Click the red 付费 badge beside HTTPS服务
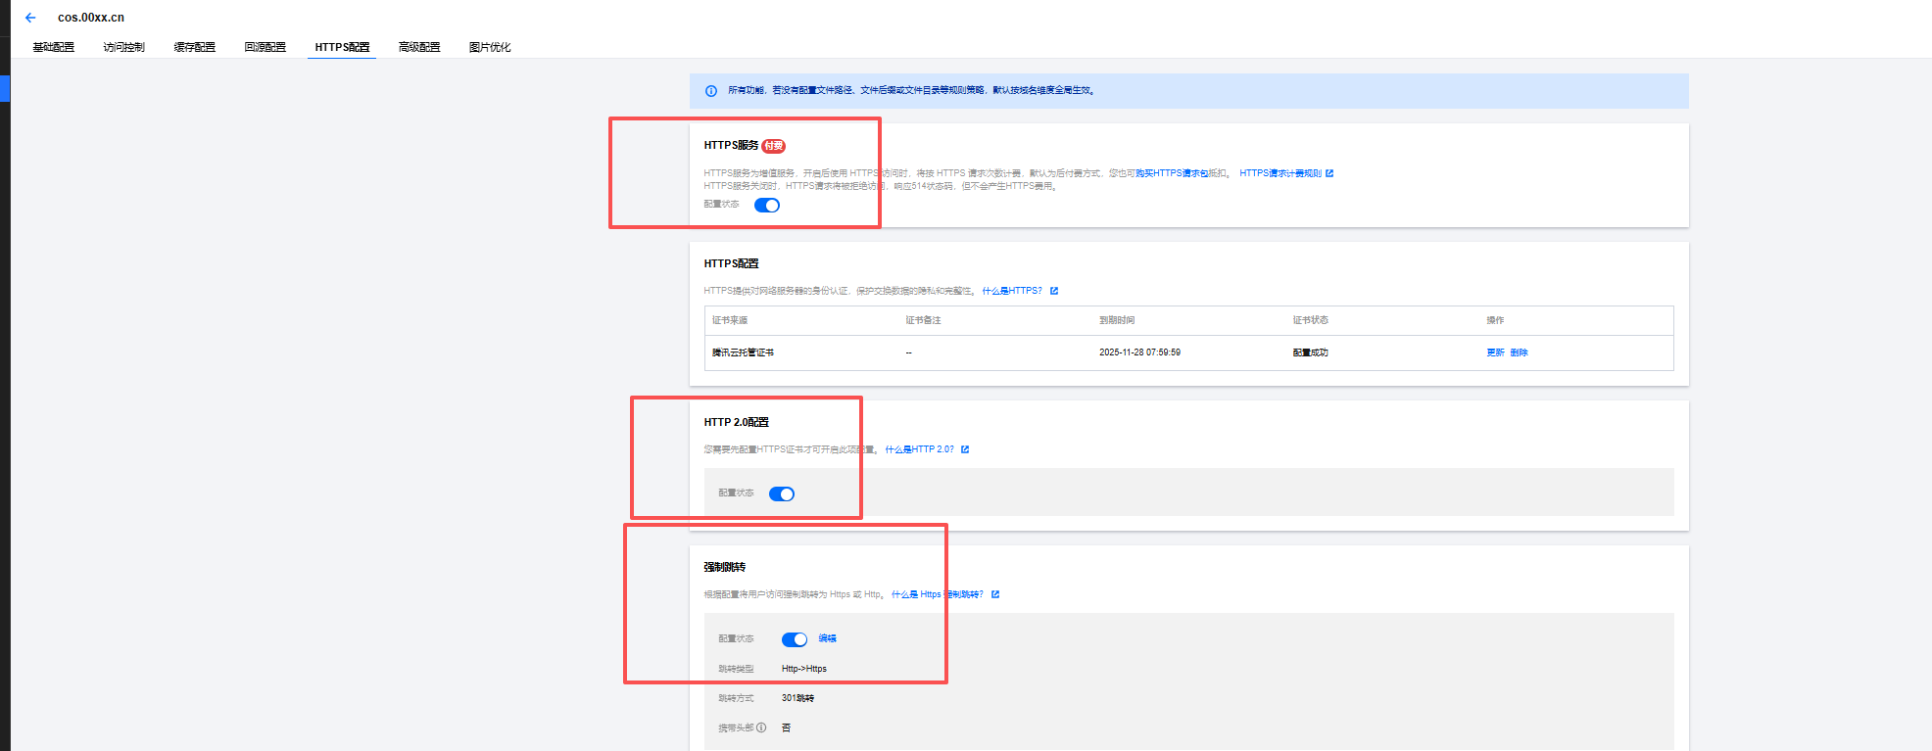 point(774,146)
